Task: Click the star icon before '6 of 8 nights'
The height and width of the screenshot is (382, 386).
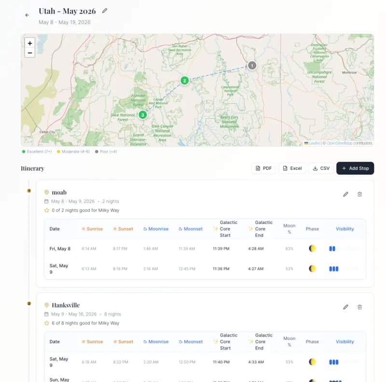Action: 47,323
